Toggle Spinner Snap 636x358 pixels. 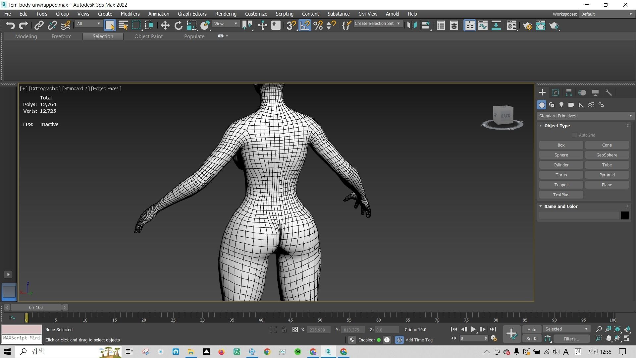331,26
